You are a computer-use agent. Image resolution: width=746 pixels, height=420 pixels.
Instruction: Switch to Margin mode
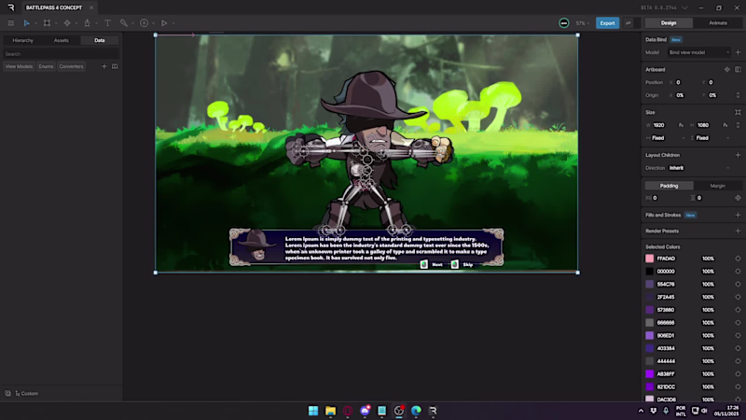[x=717, y=186]
